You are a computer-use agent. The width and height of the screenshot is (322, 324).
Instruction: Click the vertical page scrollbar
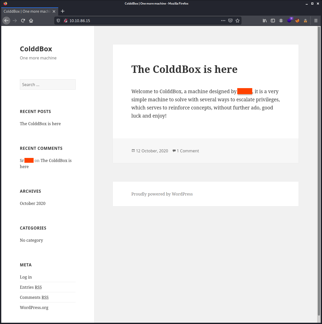319,174
